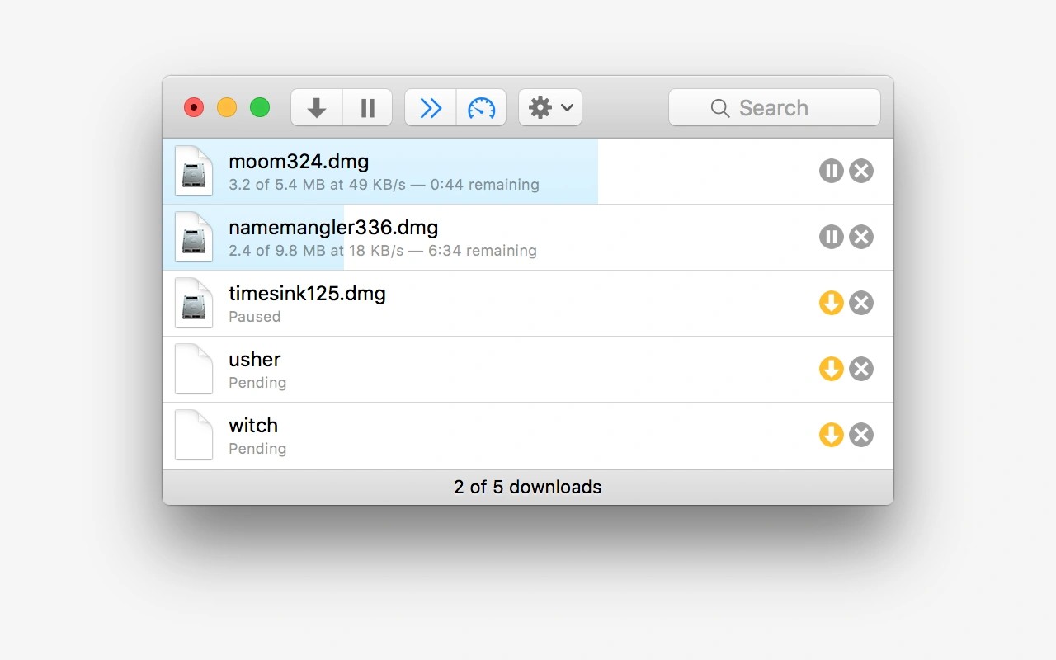1056x660 pixels.
Task: Select the moom324.dmg file name
Action: click(x=299, y=162)
